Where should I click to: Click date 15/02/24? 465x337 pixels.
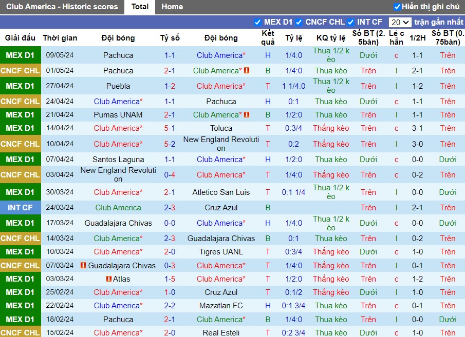click(60, 332)
